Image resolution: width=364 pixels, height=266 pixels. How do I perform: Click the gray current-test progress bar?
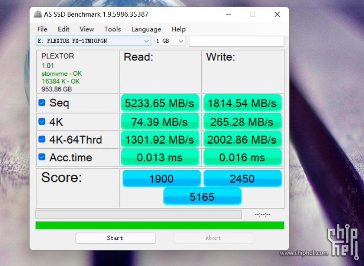[138, 214]
